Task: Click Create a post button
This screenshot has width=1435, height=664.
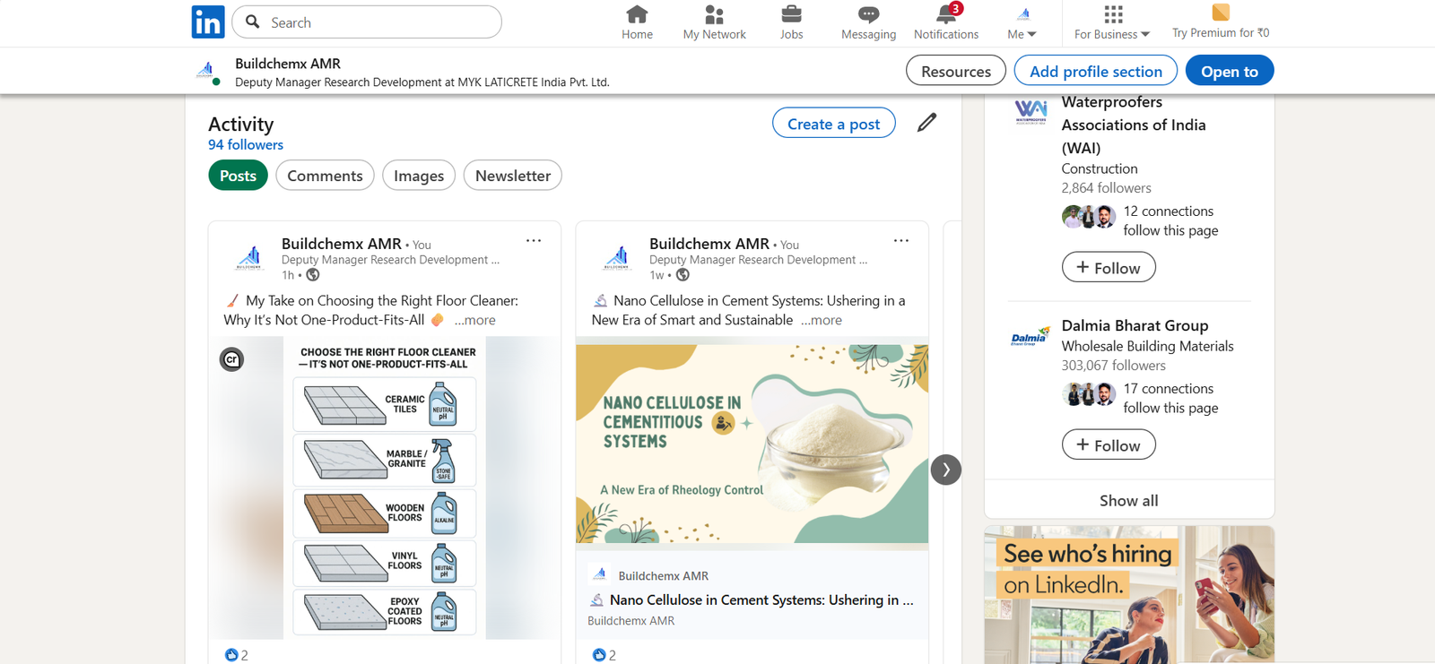Action: click(x=834, y=124)
